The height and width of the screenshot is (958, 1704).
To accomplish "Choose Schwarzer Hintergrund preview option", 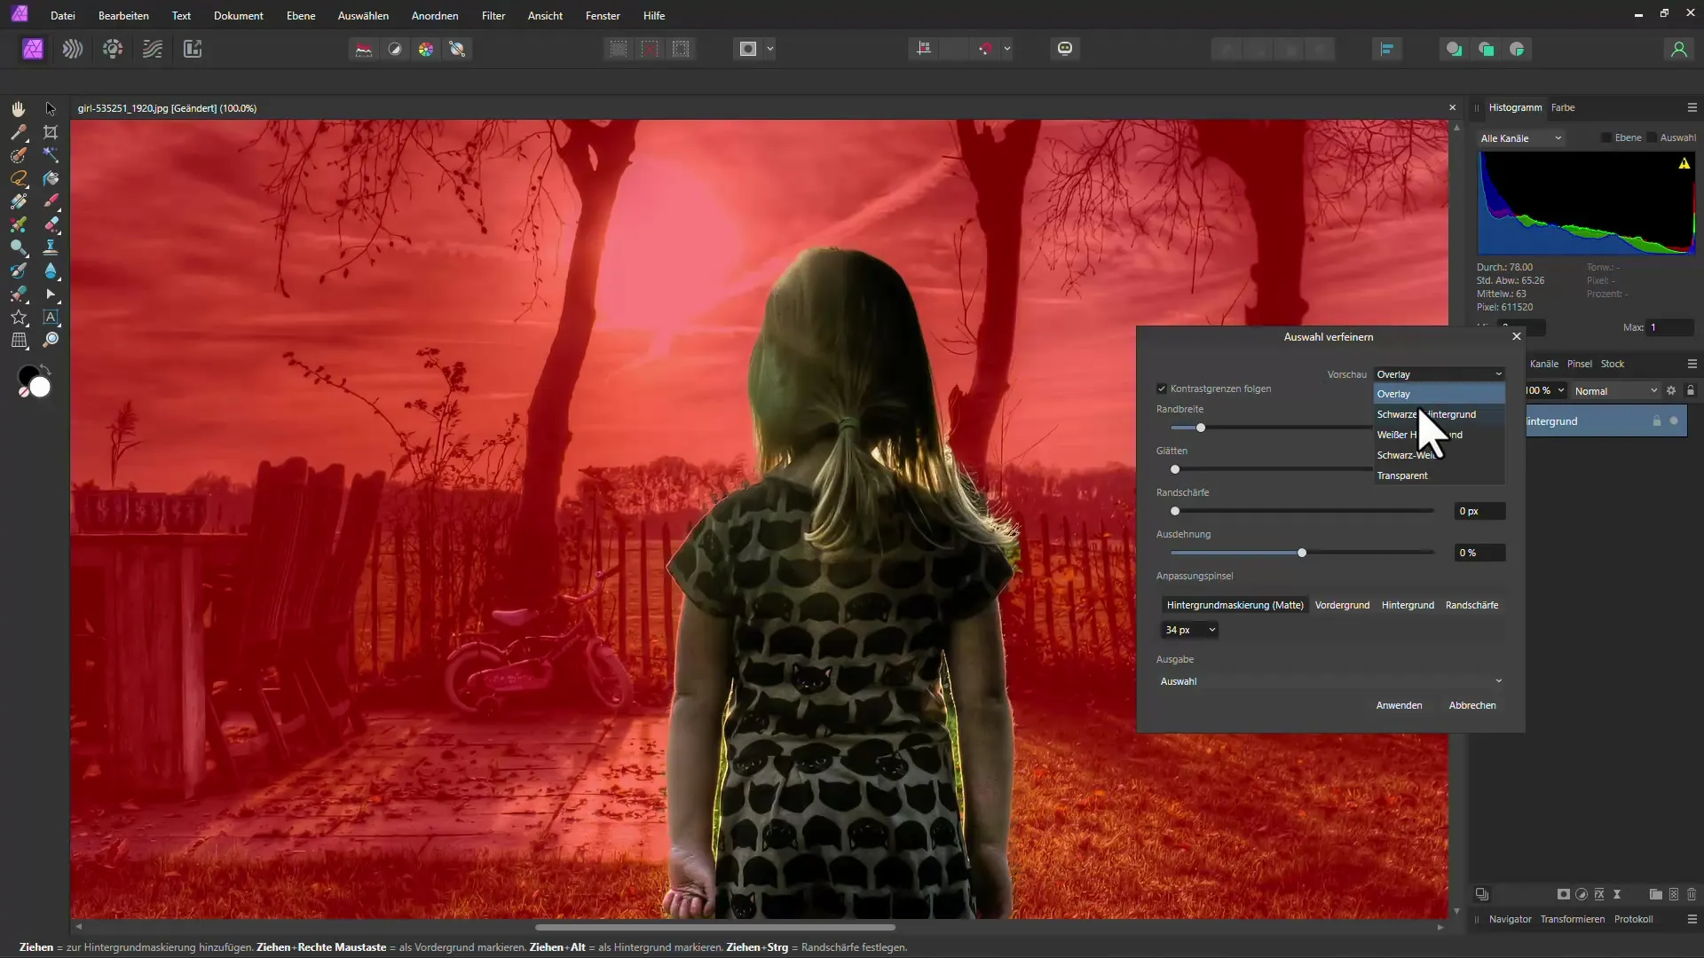I will tap(1439, 414).
